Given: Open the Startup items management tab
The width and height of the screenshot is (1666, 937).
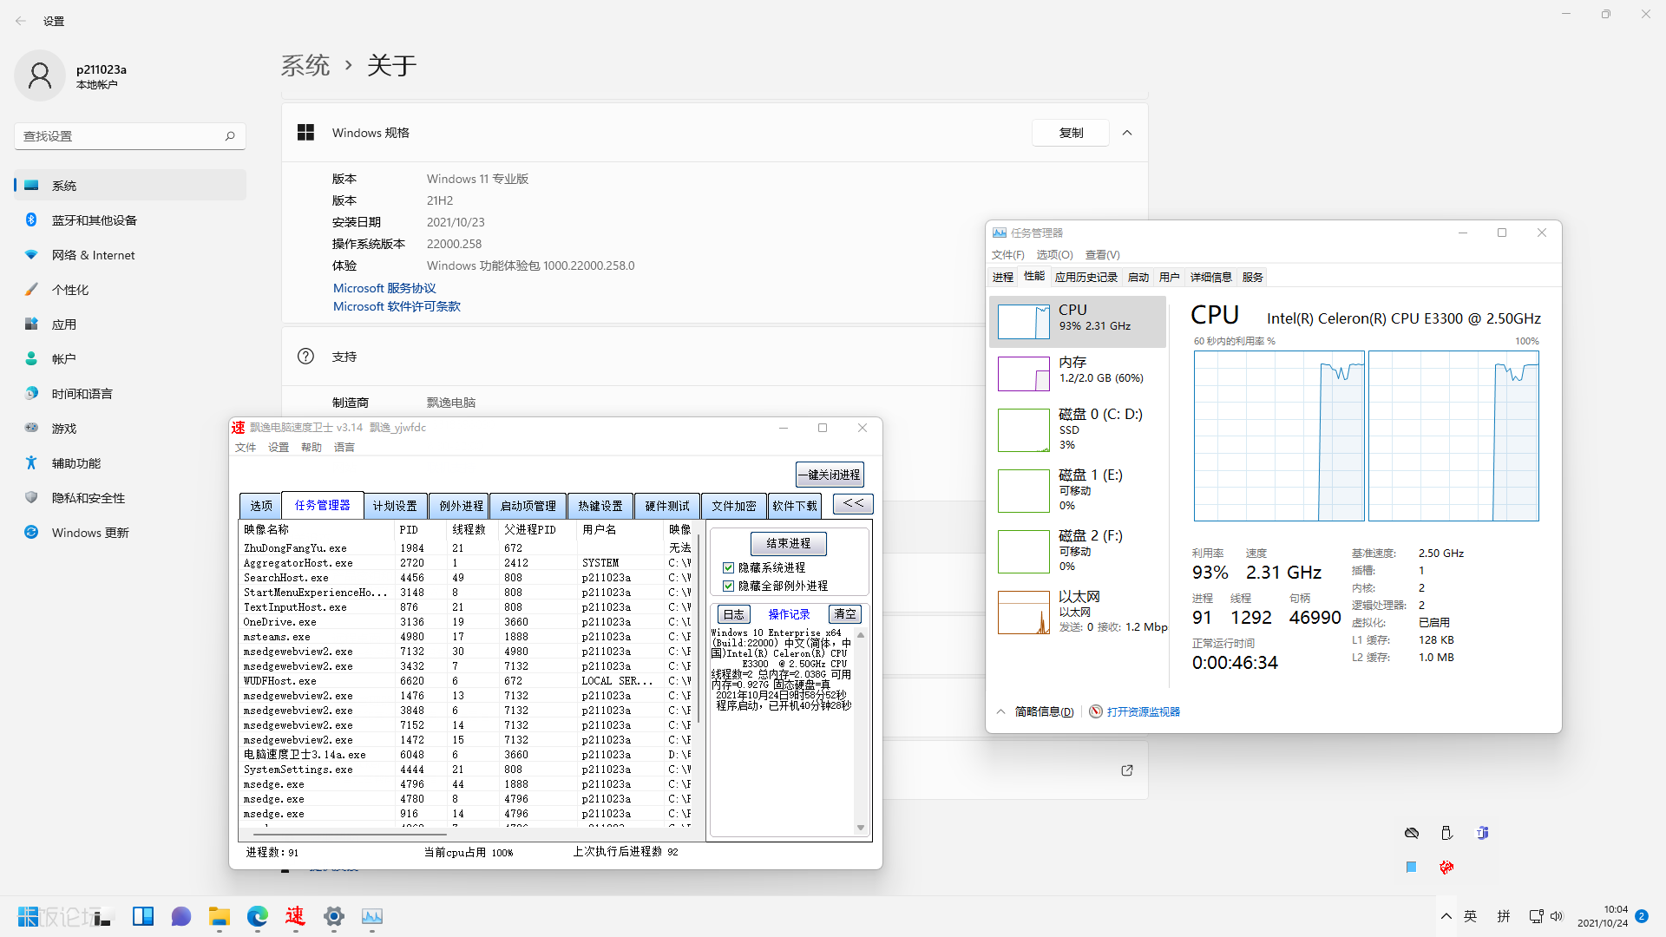Looking at the screenshot, I should click(x=528, y=506).
